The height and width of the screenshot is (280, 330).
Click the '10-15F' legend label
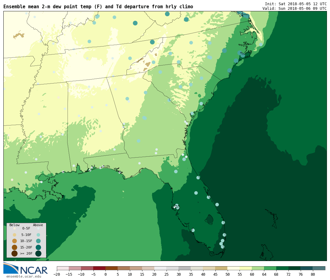click(26, 241)
